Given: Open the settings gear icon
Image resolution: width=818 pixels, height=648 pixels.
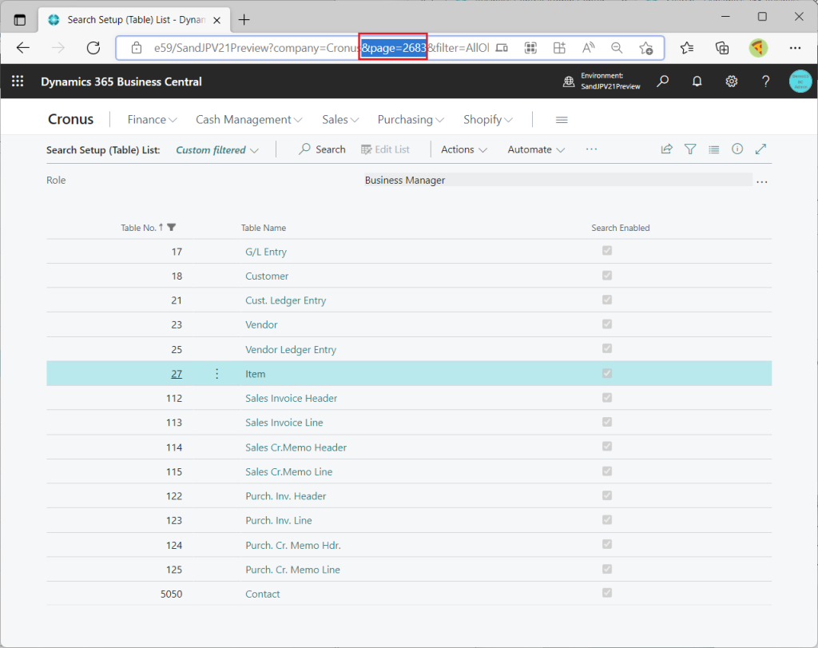Looking at the screenshot, I should (731, 81).
